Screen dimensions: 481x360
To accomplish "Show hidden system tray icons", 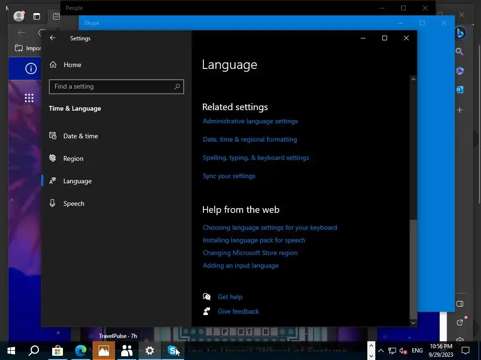I will tap(380, 351).
